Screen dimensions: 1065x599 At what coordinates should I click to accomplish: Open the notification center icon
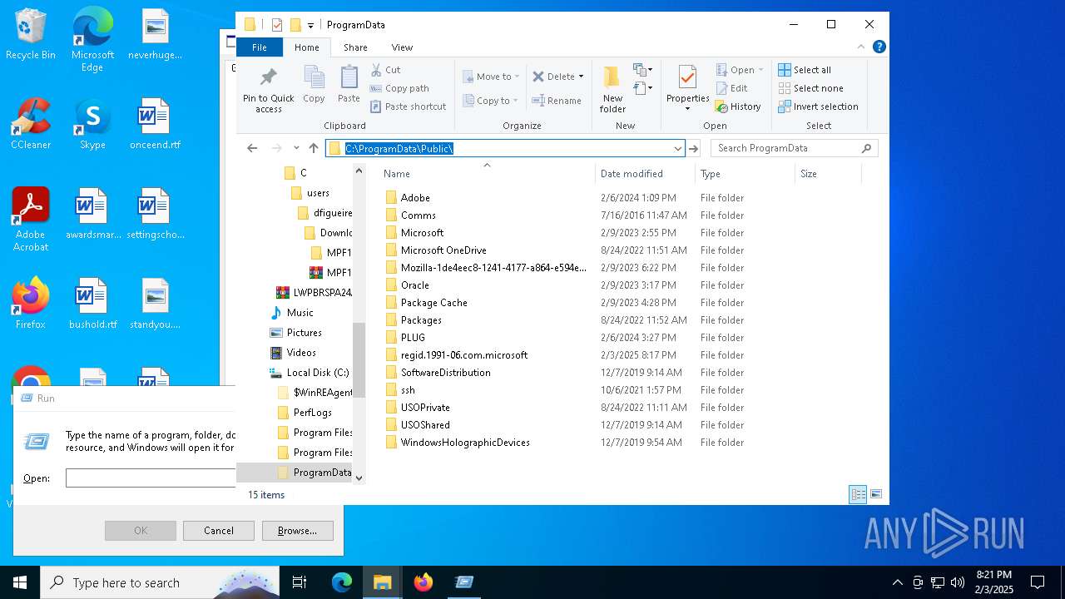tap(1038, 582)
